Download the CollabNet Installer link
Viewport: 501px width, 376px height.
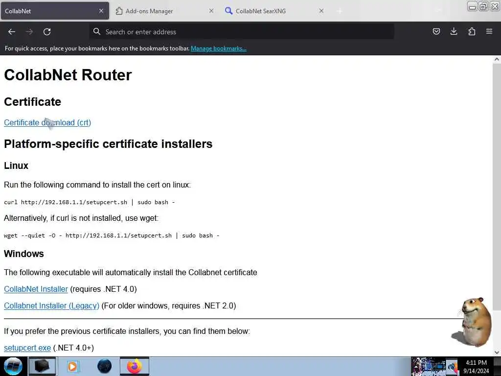point(36,289)
